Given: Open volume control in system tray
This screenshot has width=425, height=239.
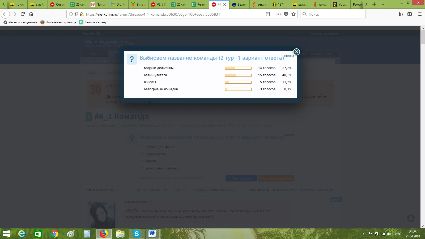Looking at the screenshot, I should click(x=389, y=234).
